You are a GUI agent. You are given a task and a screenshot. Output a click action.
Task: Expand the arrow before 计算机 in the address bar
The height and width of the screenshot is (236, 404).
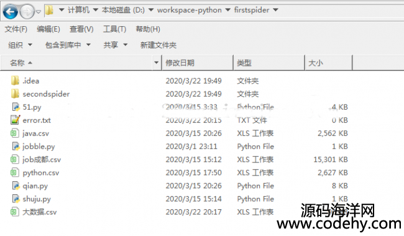click(62, 10)
